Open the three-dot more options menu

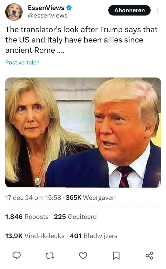[x=157, y=10]
